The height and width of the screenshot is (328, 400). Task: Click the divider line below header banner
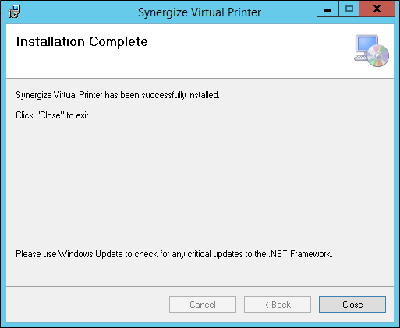(x=200, y=78)
